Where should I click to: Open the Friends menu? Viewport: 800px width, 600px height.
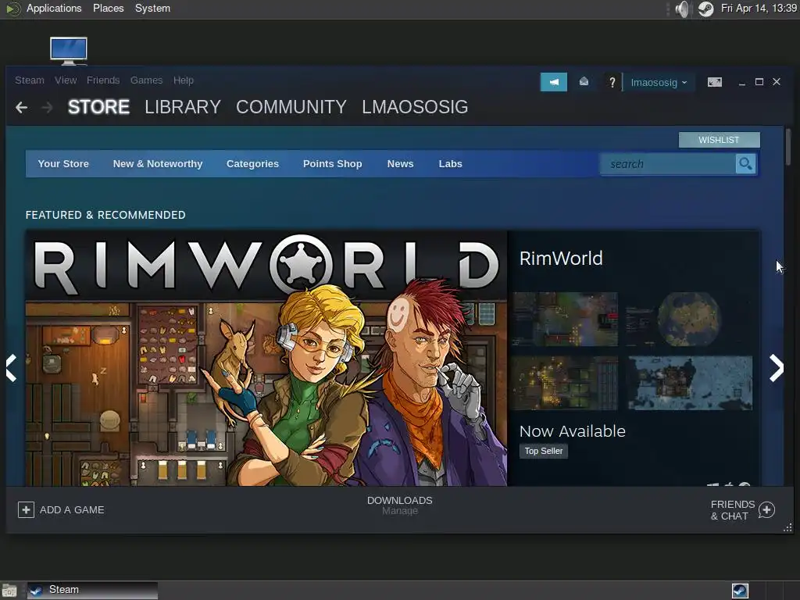[x=103, y=80]
